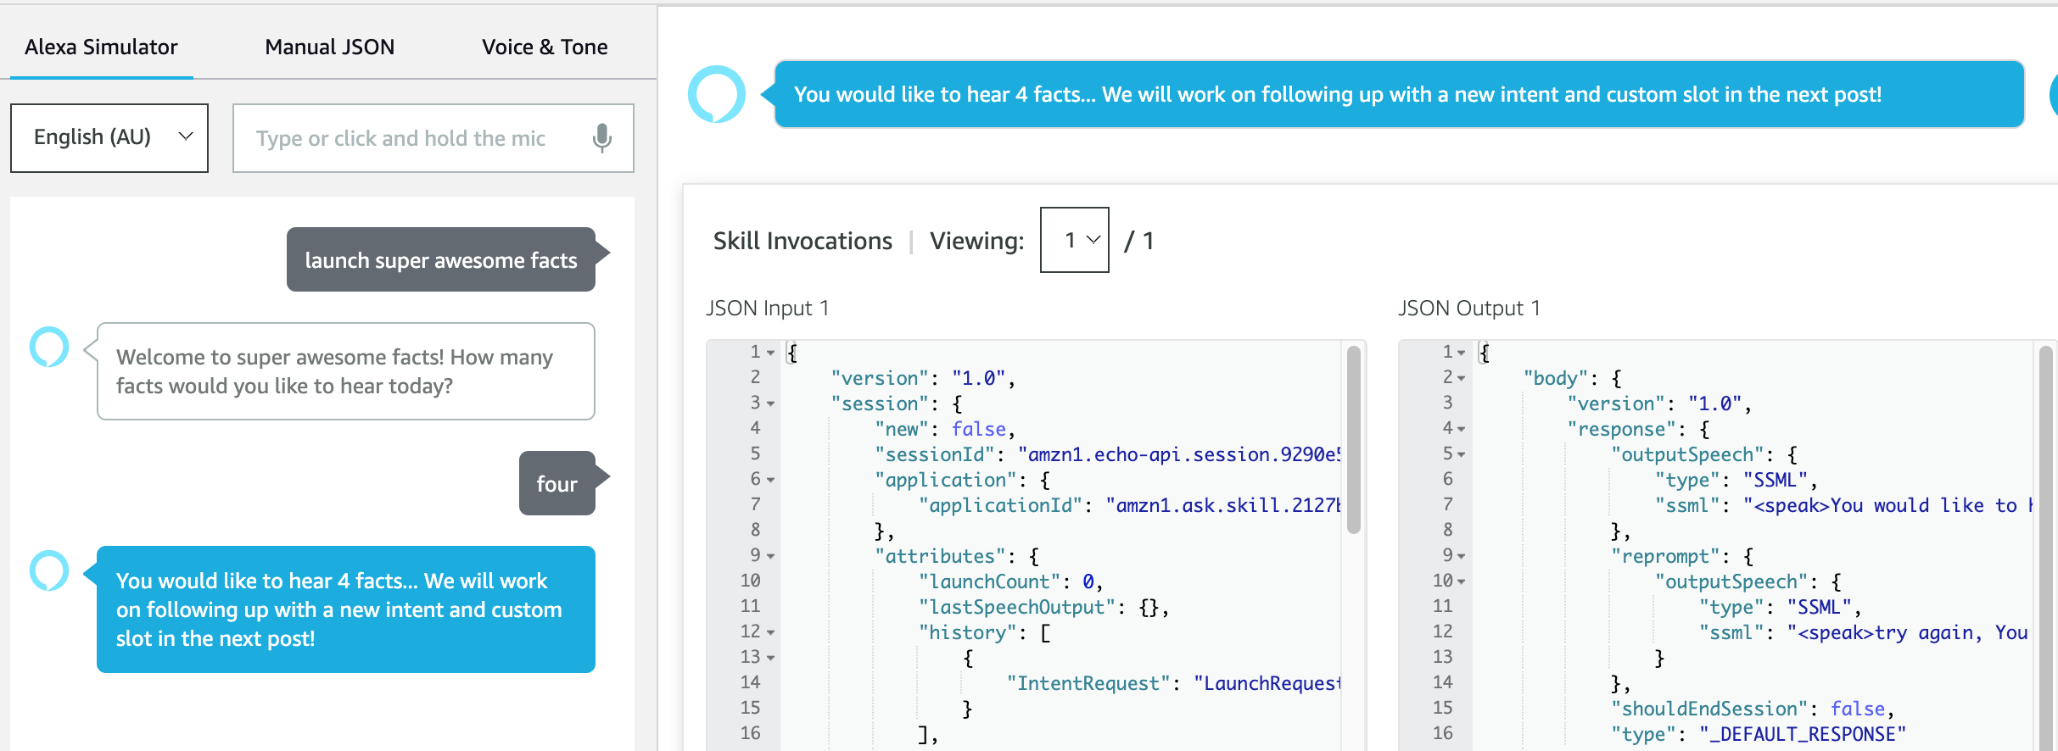This screenshot has width=2058, height=751.
Task: Collapse the object at input line 13
Action: coord(770,658)
